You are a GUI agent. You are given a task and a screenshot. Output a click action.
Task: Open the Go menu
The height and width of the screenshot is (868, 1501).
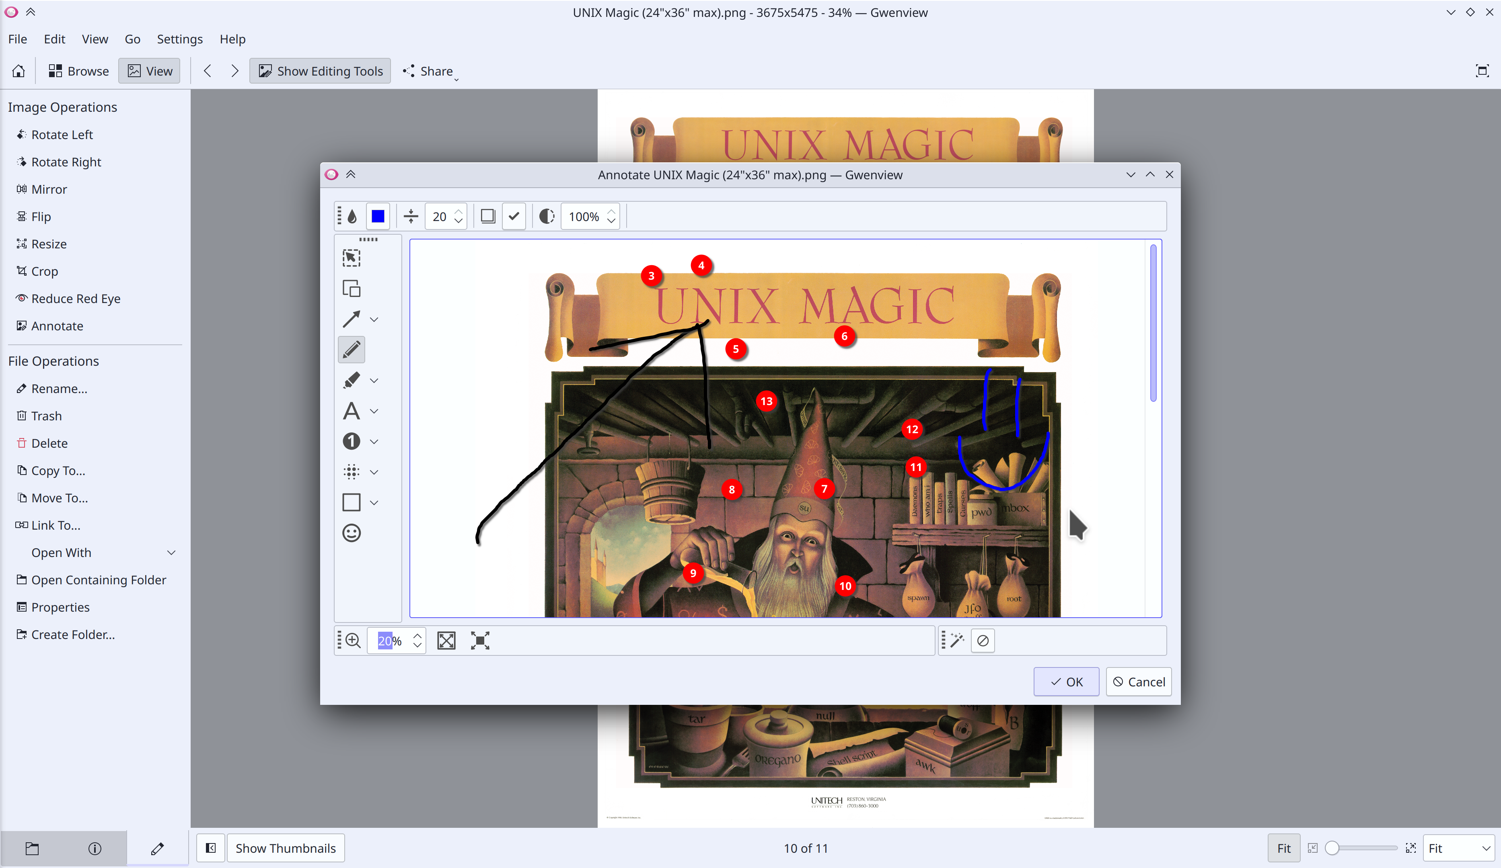tap(132, 39)
